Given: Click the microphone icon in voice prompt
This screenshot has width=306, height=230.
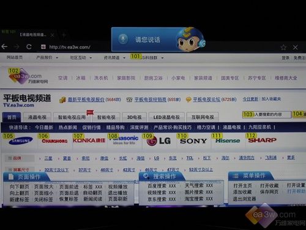Looking at the screenshot, I should click(x=123, y=39).
